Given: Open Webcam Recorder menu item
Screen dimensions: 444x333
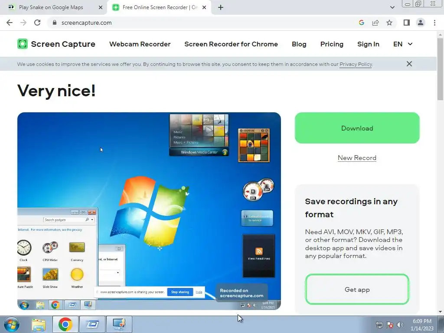Looking at the screenshot, I should click(x=140, y=44).
